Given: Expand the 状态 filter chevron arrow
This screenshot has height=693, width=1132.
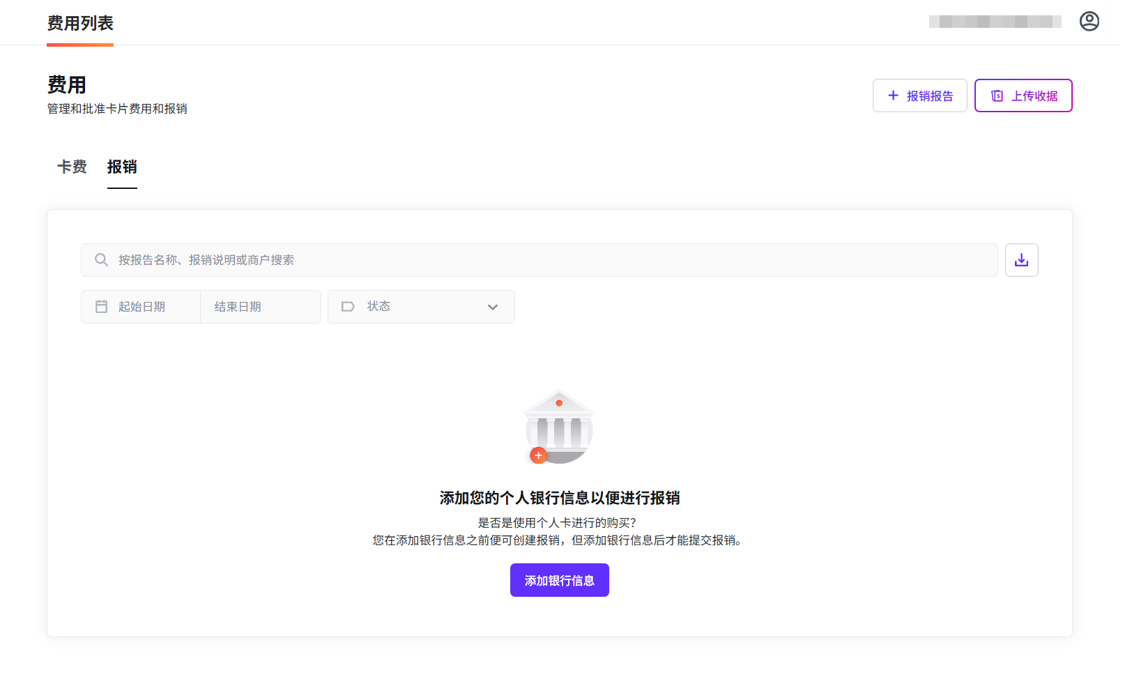Looking at the screenshot, I should tap(493, 307).
